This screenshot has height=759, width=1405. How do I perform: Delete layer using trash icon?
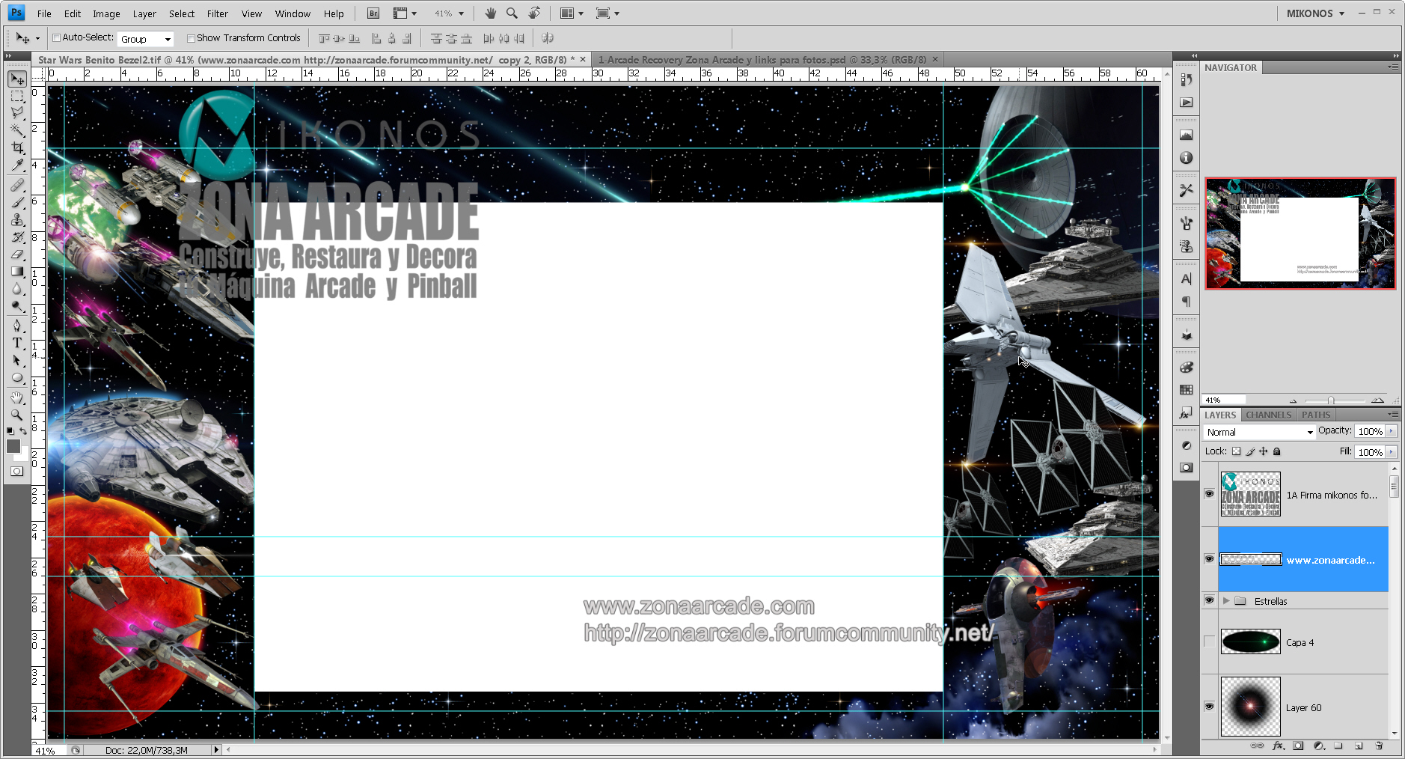1379,746
